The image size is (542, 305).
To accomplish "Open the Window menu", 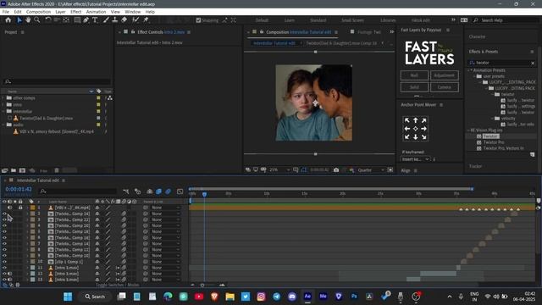I will point(133,12).
